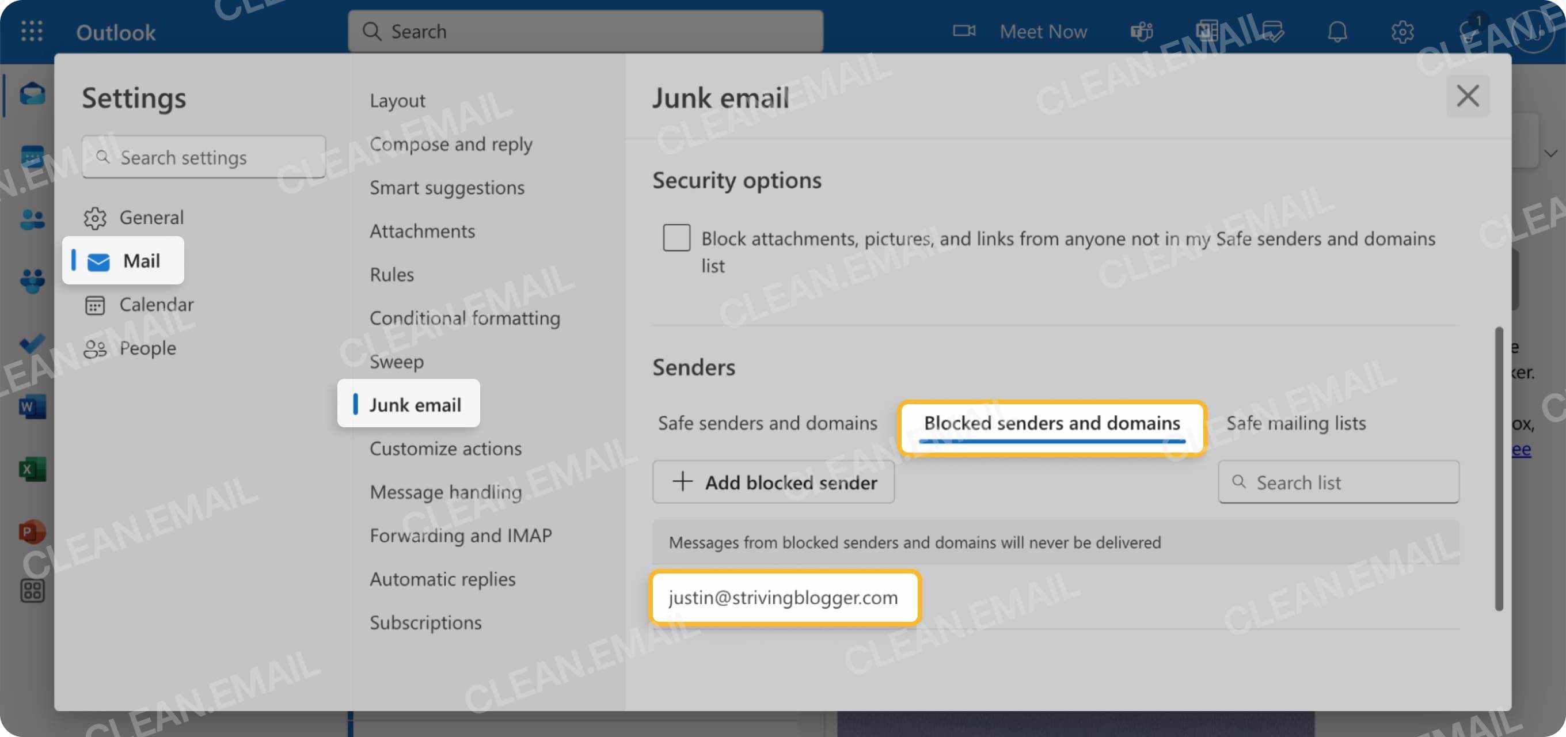Screen dimensions: 1566x737
Task: Open PowerPoint from the left sidebar
Action: pyautogui.click(x=32, y=530)
